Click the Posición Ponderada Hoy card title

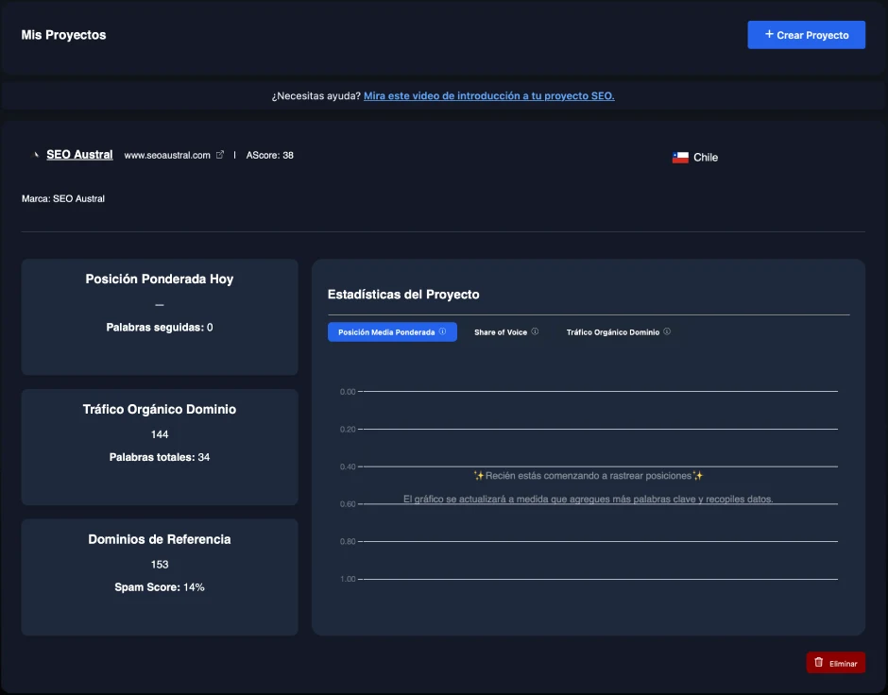159,279
